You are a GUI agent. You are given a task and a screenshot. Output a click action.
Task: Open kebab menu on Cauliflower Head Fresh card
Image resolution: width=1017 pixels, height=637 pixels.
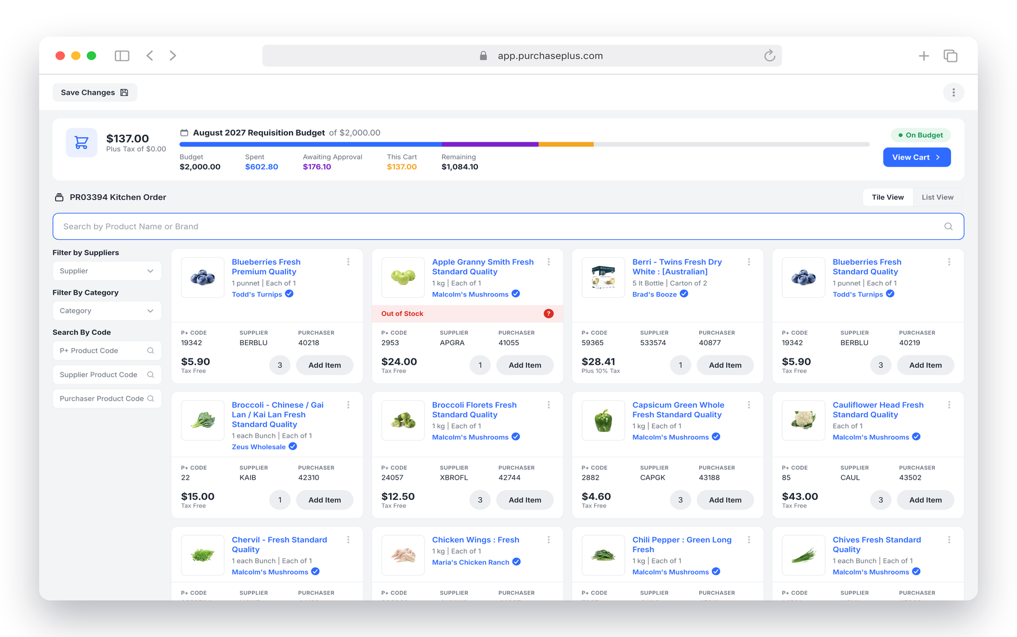pos(949,405)
